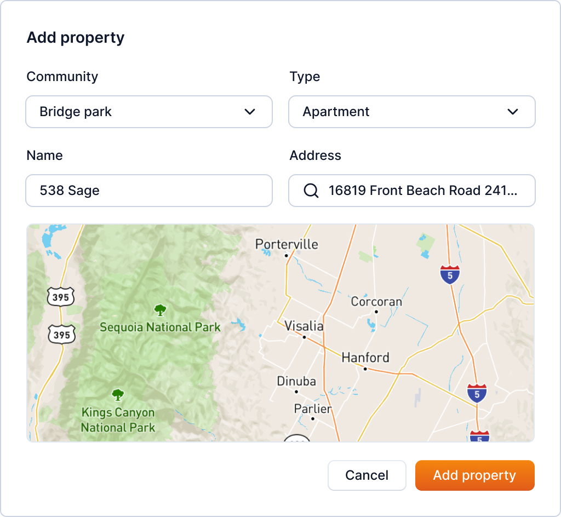Click the Dinuba label on map
The image size is (561, 517).
click(x=296, y=381)
